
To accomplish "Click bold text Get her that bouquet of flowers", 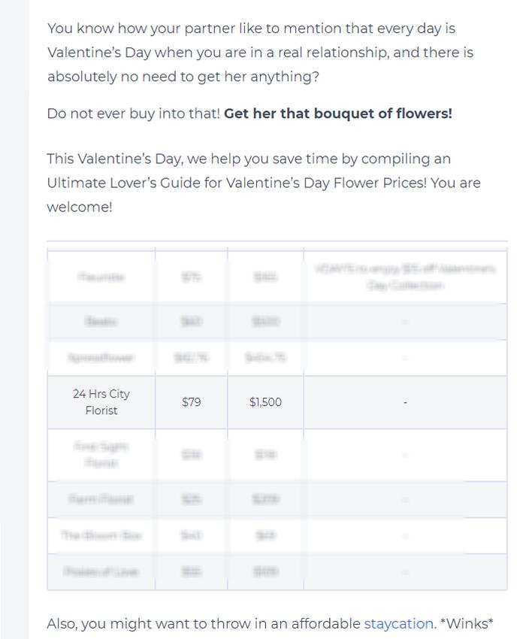I will pyautogui.click(x=337, y=114).
